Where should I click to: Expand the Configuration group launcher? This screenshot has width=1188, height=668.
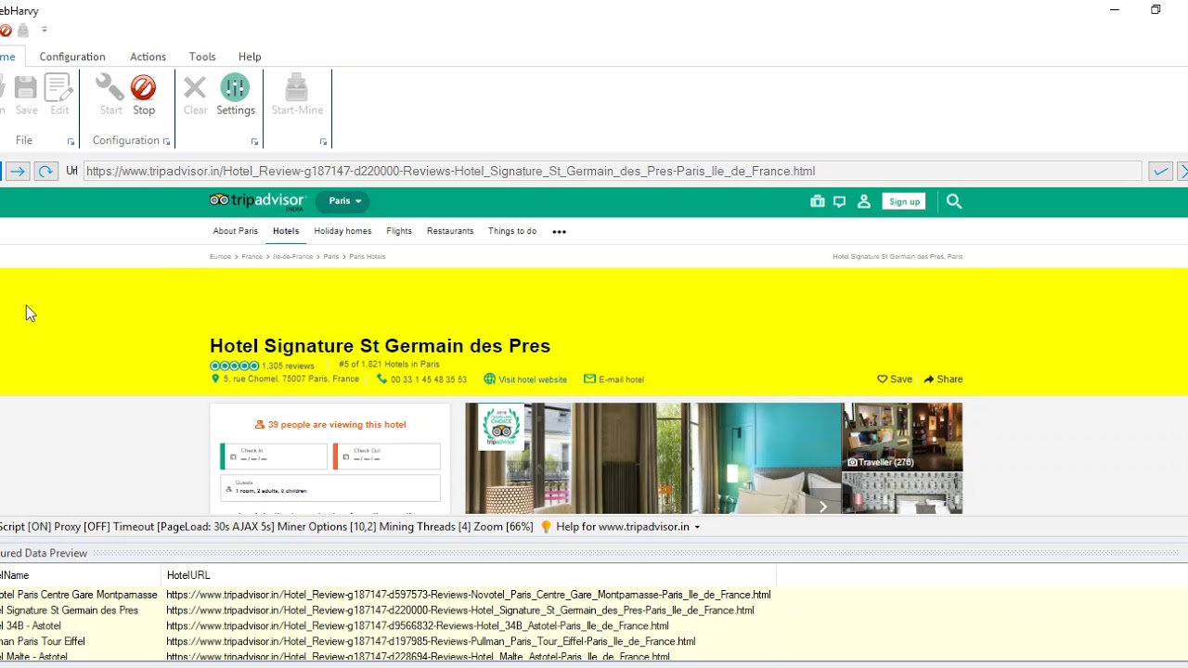166,142
